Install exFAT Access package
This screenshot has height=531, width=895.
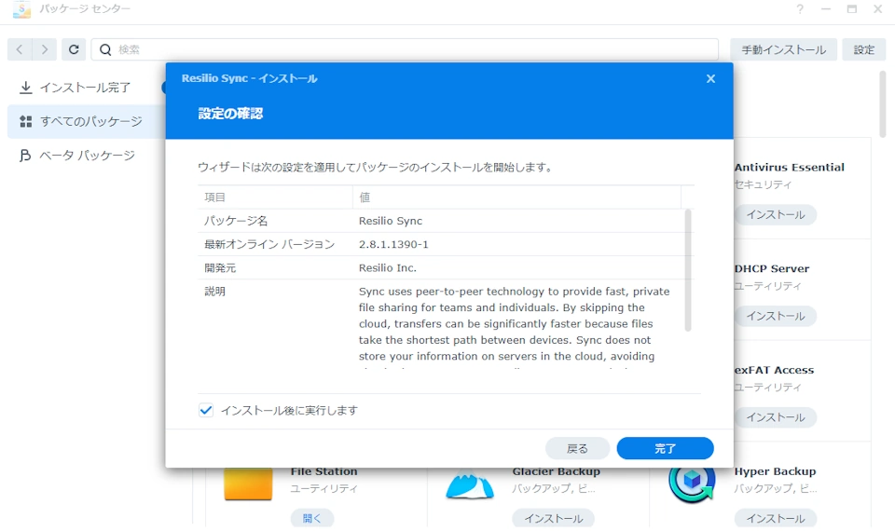coord(776,417)
